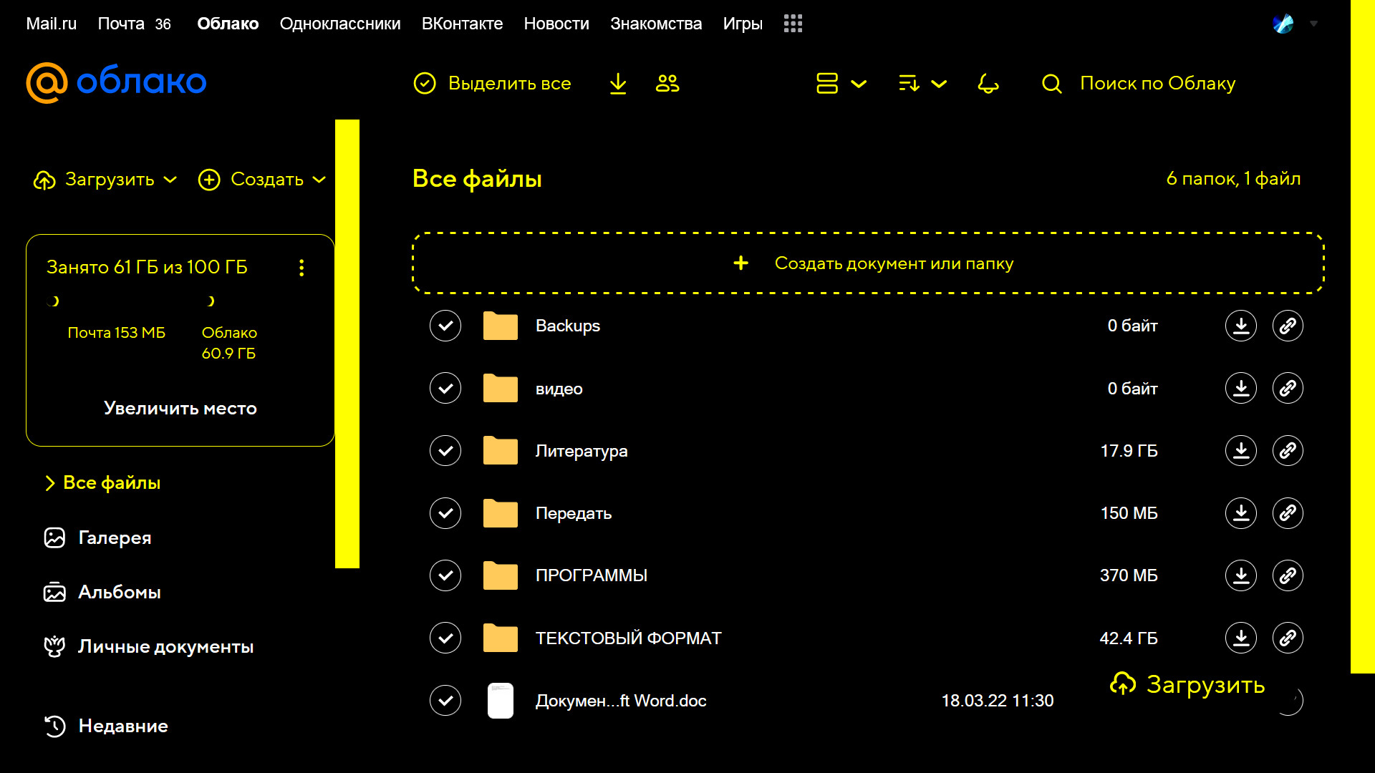Screen dimensions: 1375x773
Task: Open the Backups folder icon
Action: coord(501,326)
